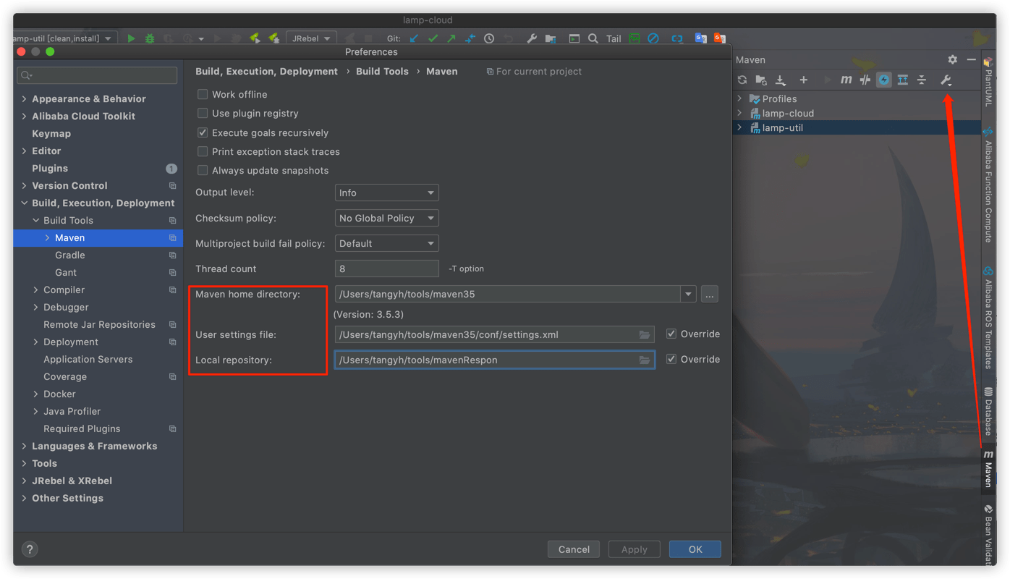
Task: Click the Maven download sources icon
Action: tap(781, 80)
